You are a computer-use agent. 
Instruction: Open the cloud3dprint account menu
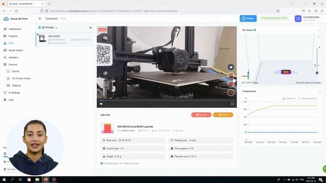click(x=312, y=18)
